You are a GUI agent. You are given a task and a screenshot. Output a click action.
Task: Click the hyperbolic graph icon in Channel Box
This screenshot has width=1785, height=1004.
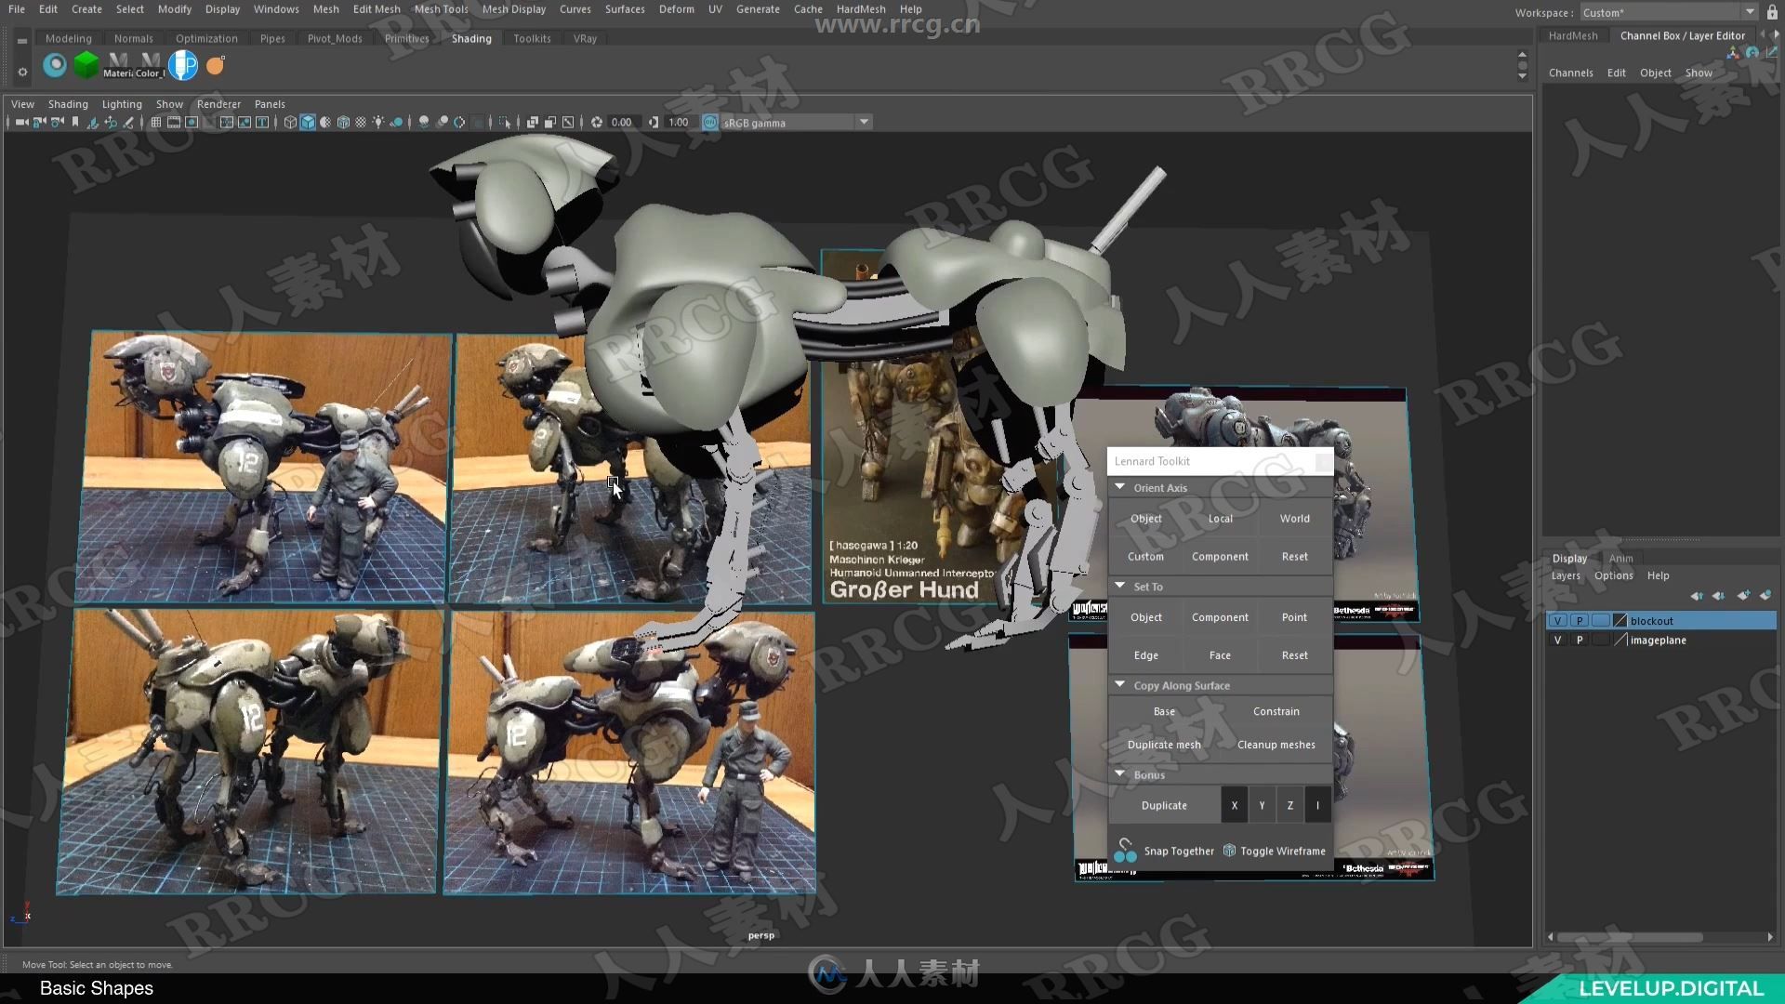(x=1772, y=52)
